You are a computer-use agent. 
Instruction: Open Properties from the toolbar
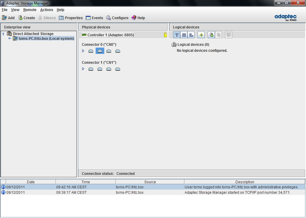[x=71, y=18]
